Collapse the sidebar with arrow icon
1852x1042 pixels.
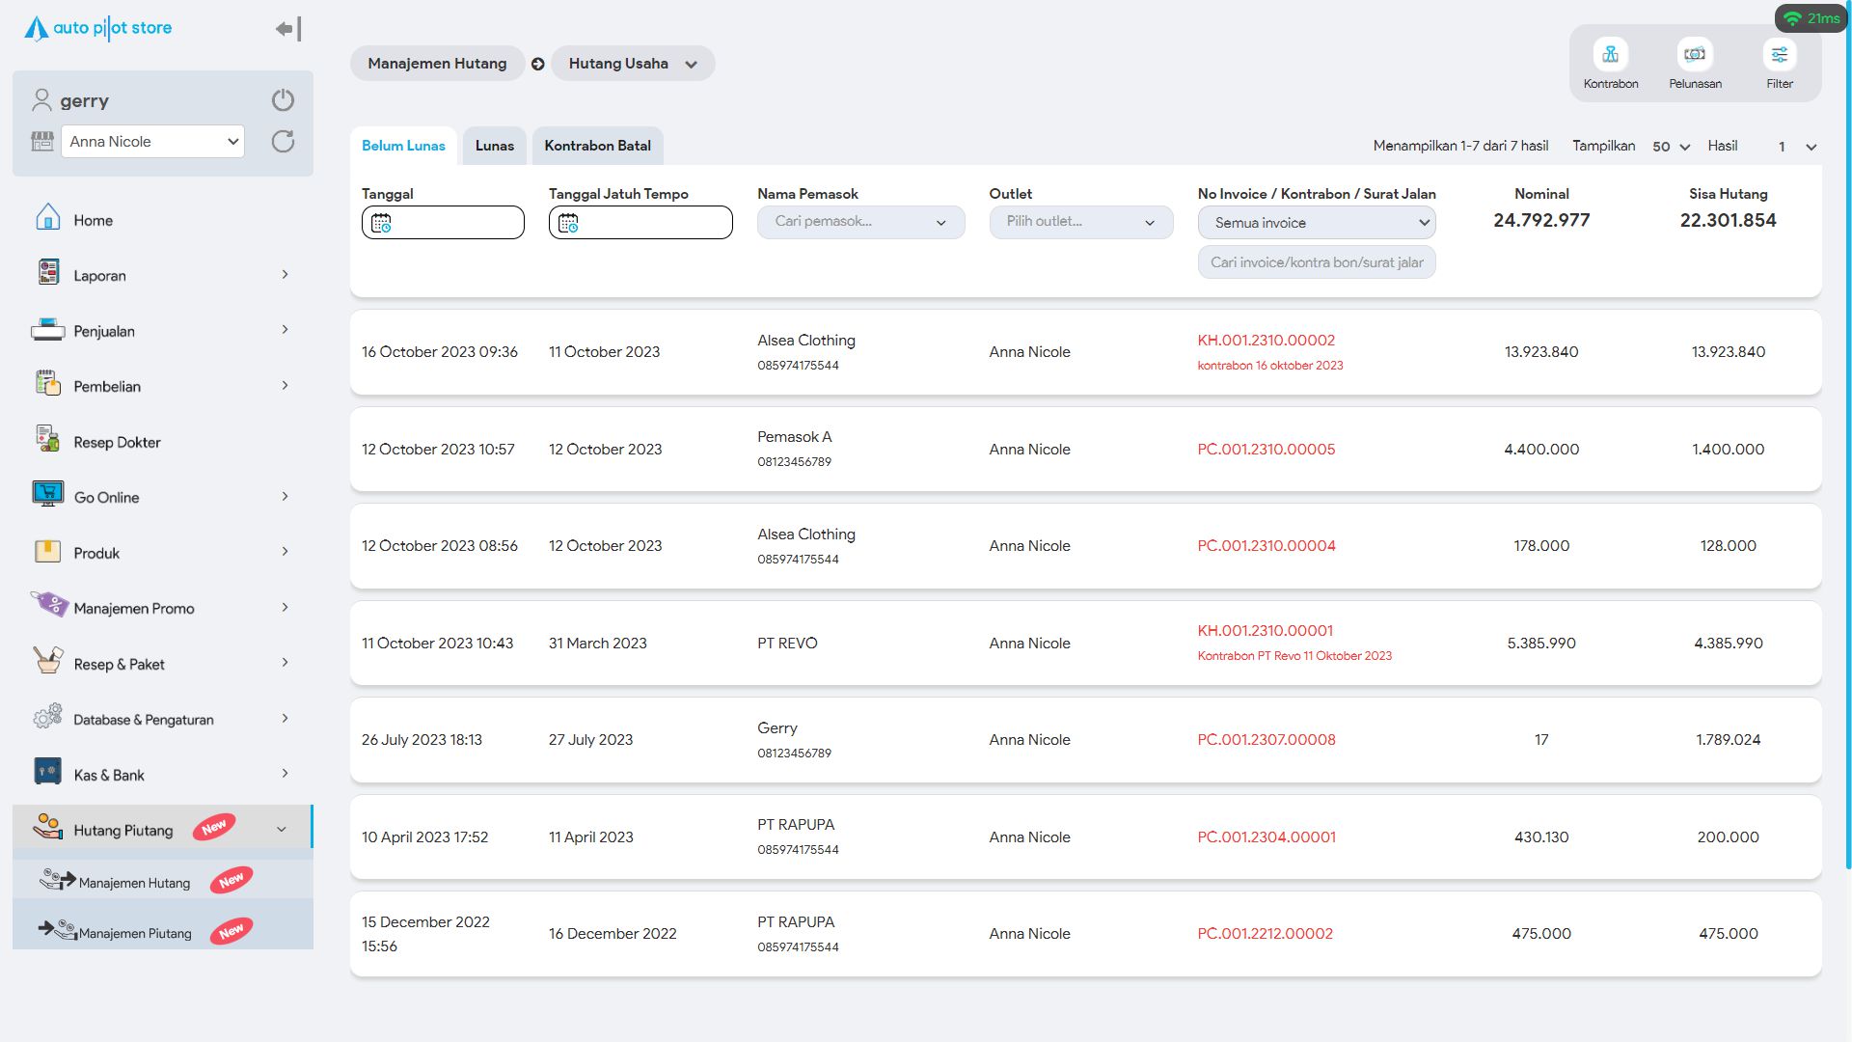tap(287, 29)
